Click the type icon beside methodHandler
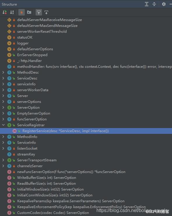 tap(9, 67)
